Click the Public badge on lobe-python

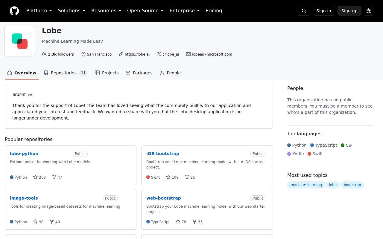tap(80, 154)
